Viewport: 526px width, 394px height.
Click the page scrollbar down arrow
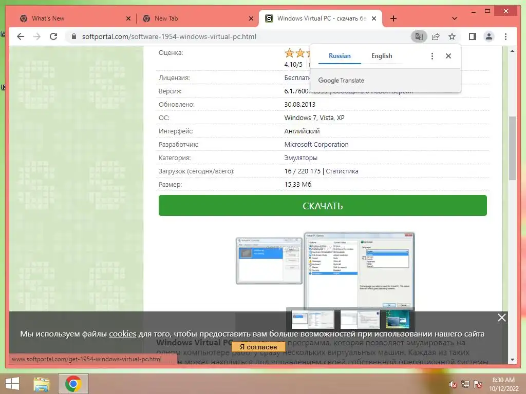[512, 360]
